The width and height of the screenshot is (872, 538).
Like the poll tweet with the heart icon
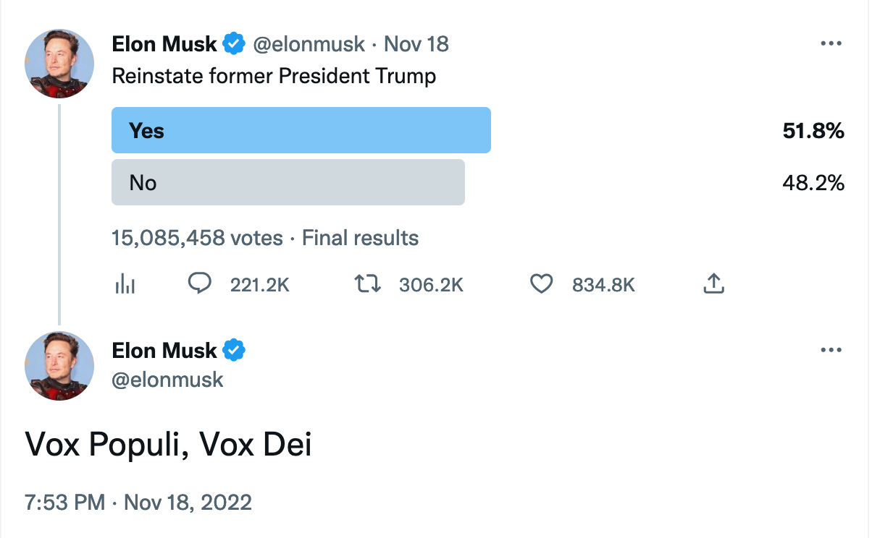tap(542, 284)
